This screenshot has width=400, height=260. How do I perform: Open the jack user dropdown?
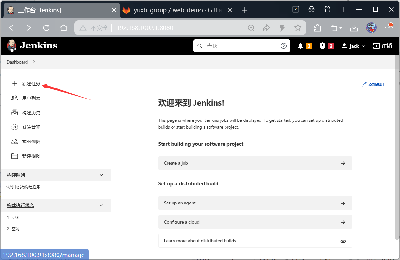click(x=353, y=46)
